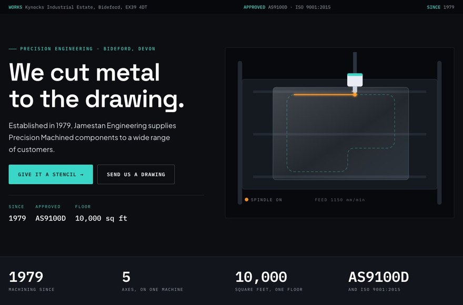Click the 'Give it a stencil' button

coord(51,174)
